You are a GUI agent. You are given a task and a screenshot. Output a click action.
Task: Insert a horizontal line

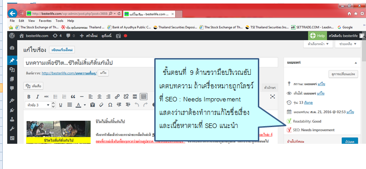82,97
